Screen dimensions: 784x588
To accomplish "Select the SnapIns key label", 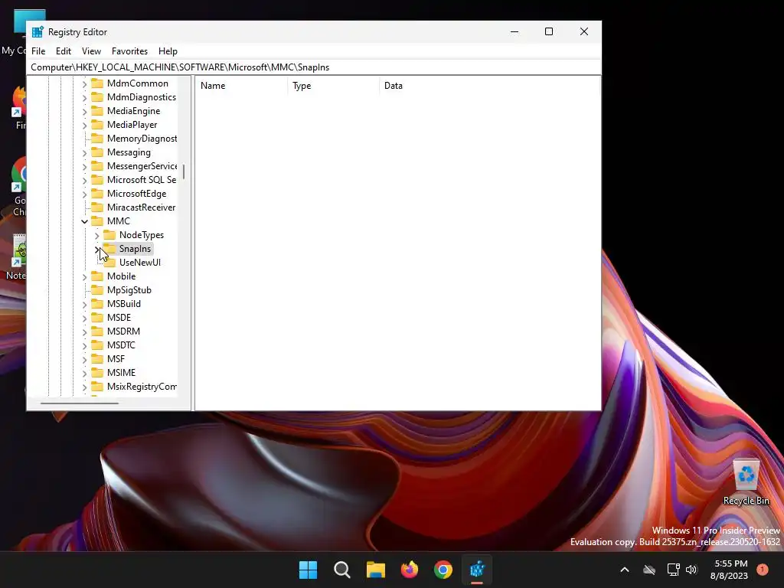I will point(135,249).
